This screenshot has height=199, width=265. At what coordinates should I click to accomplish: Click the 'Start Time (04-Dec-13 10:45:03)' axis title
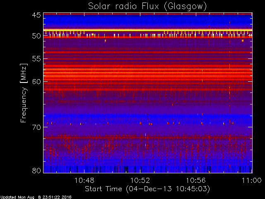click(147, 189)
